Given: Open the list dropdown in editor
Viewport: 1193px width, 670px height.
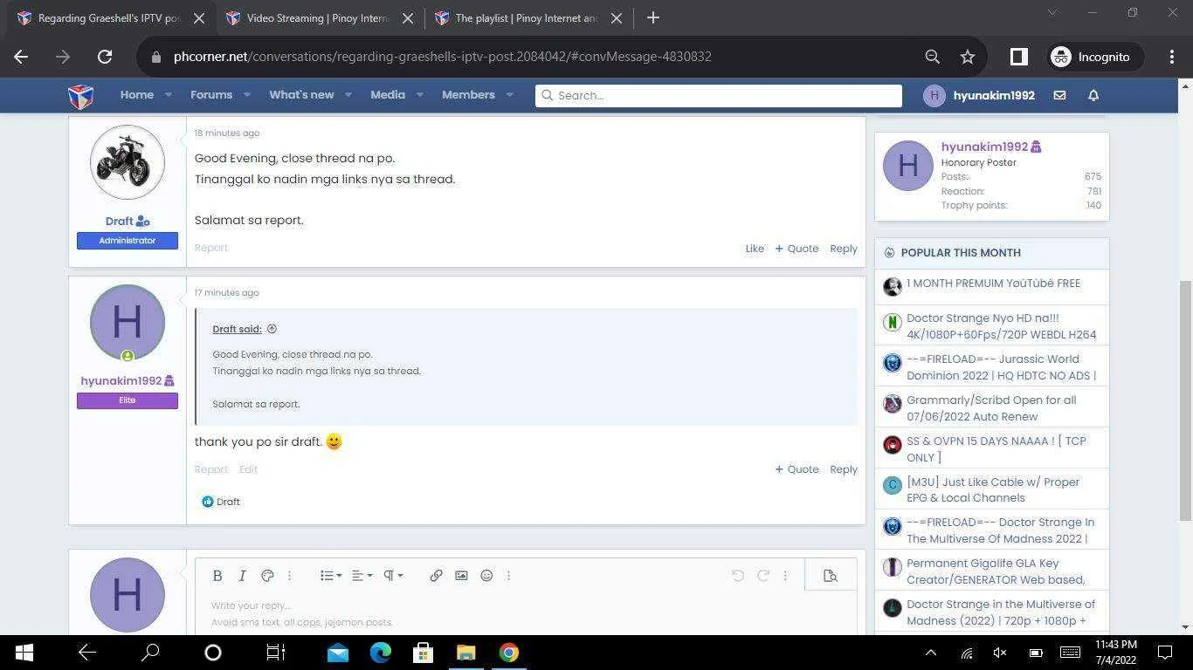Looking at the screenshot, I should (x=330, y=576).
